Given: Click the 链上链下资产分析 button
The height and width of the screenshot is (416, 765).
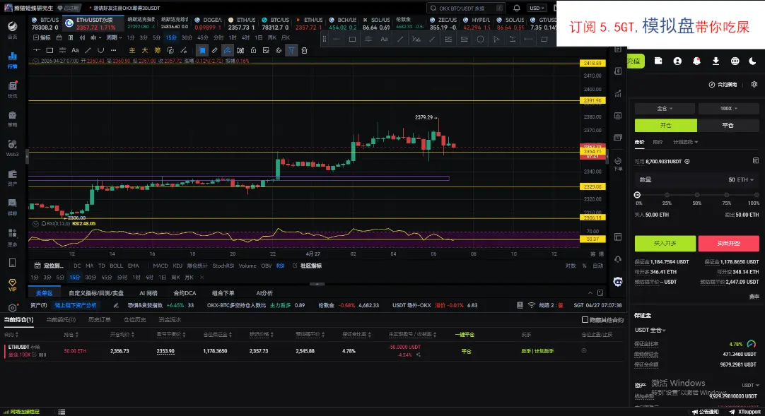Looking at the screenshot, I should point(76,305).
